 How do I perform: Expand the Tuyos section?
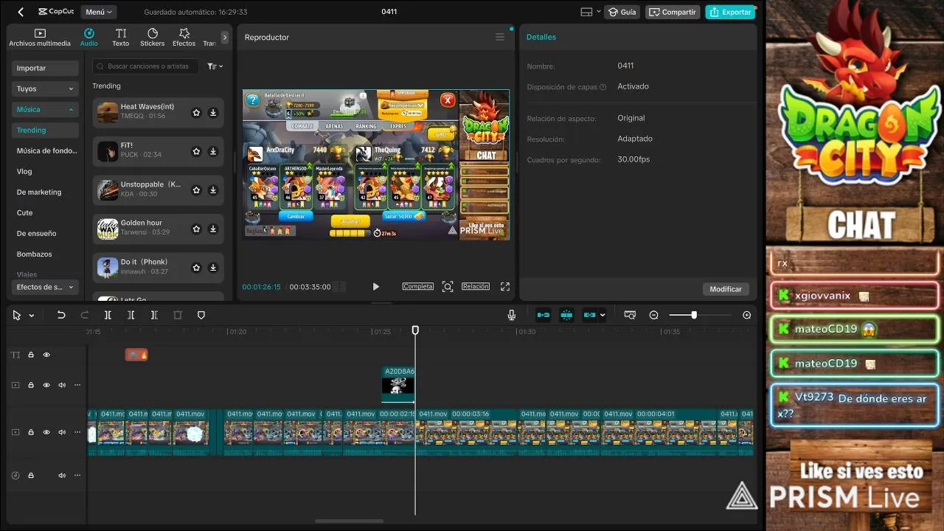[x=45, y=88]
